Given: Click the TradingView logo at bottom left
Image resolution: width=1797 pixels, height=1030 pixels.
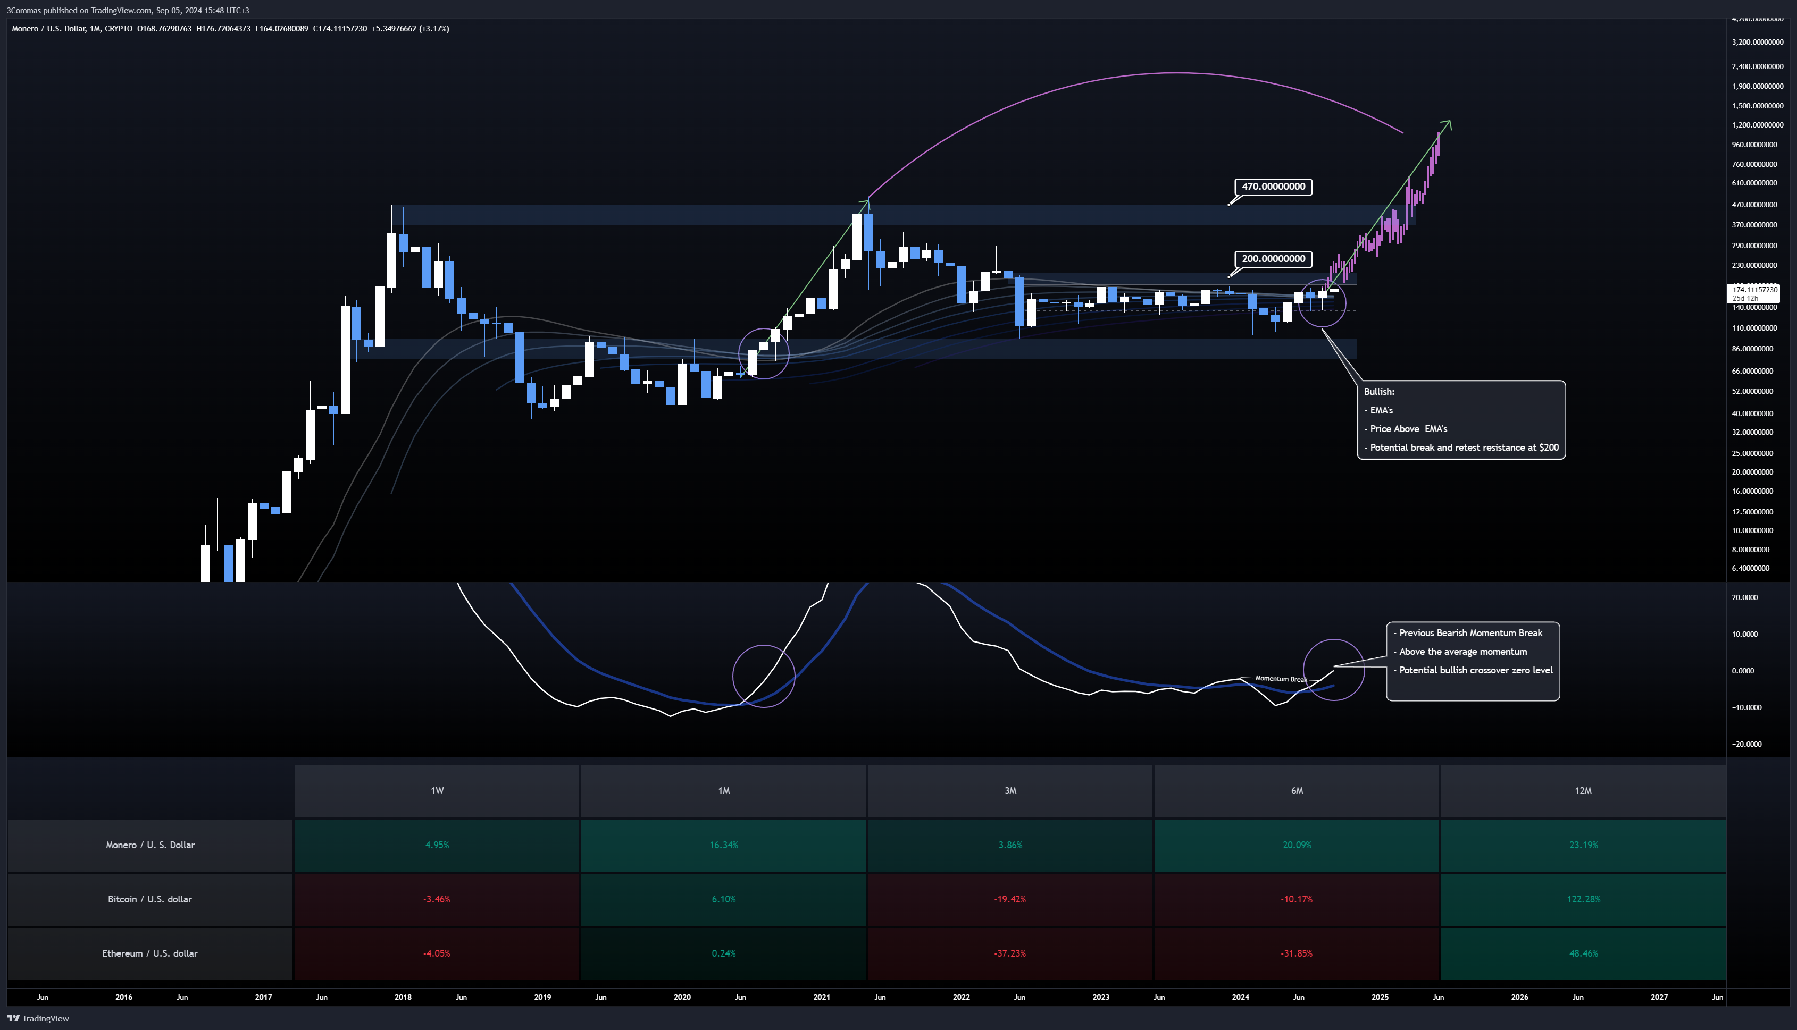Looking at the screenshot, I should 38,1019.
